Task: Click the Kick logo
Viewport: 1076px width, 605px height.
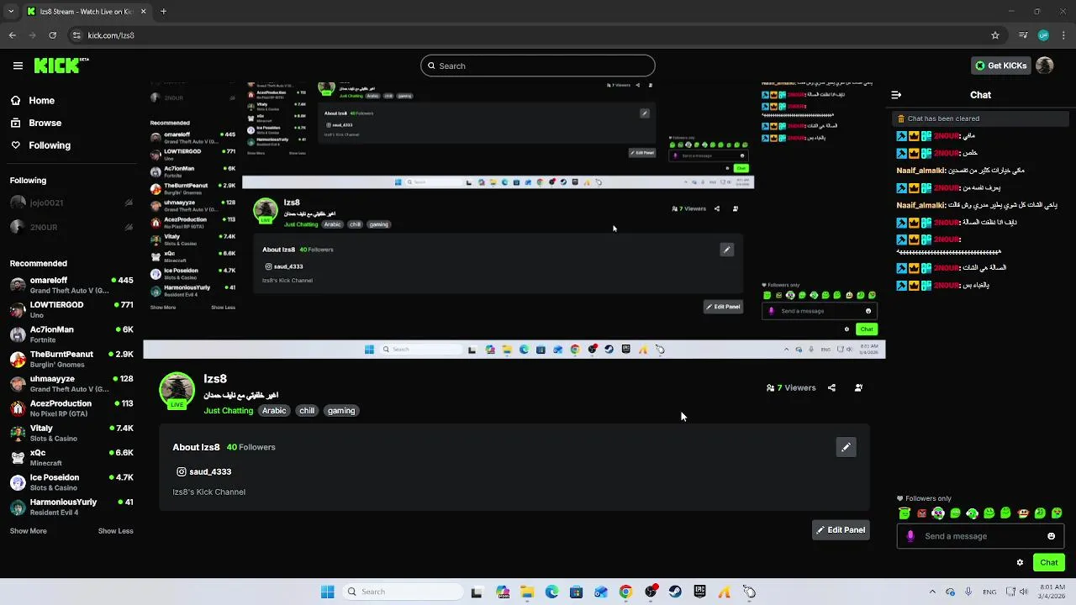Action: click(x=61, y=66)
